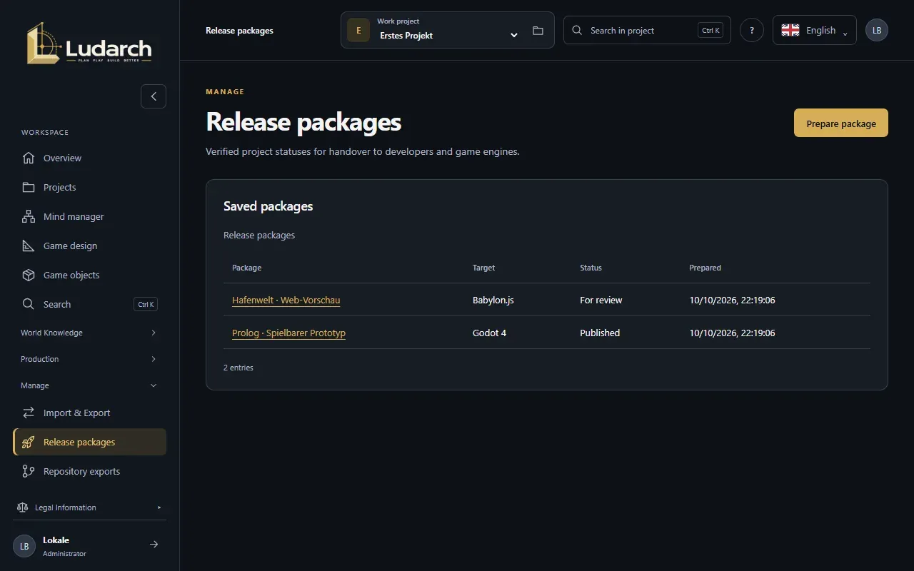The width and height of the screenshot is (914, 571).
Task: Go to Overview in the sidebar
Action: (89, 158)
